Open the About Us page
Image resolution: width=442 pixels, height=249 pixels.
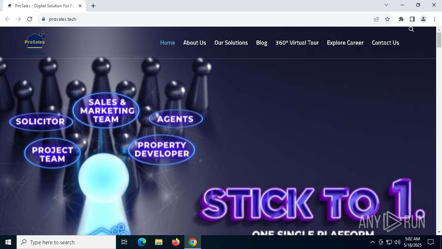(195, 43)
